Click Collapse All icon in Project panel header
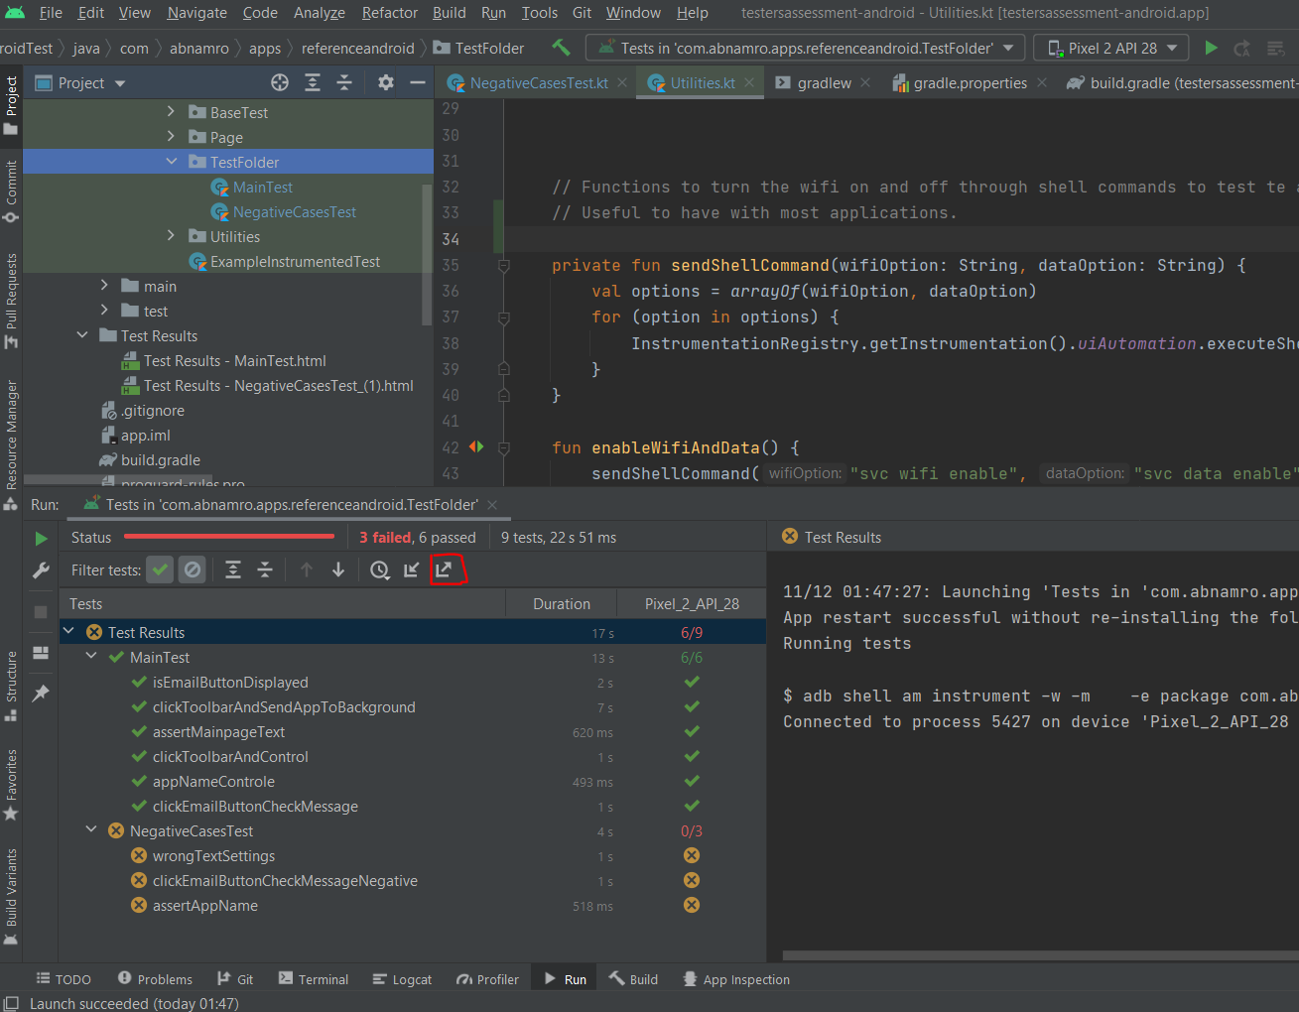 coord(344,82)
